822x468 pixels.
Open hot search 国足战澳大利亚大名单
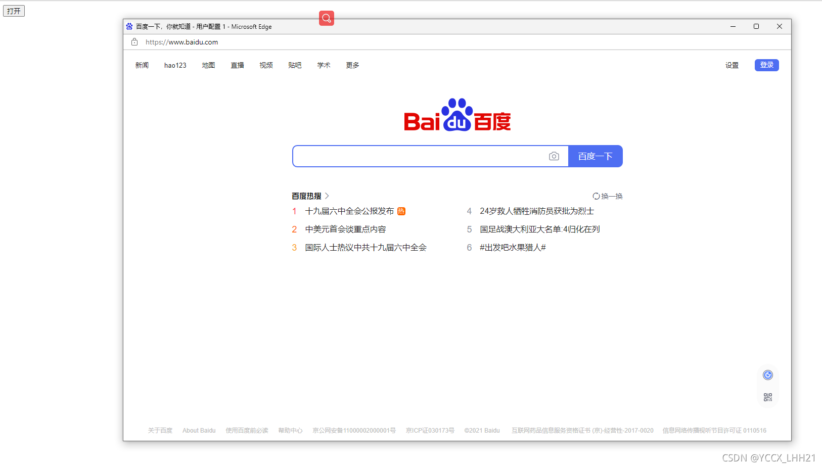point(539,229)
